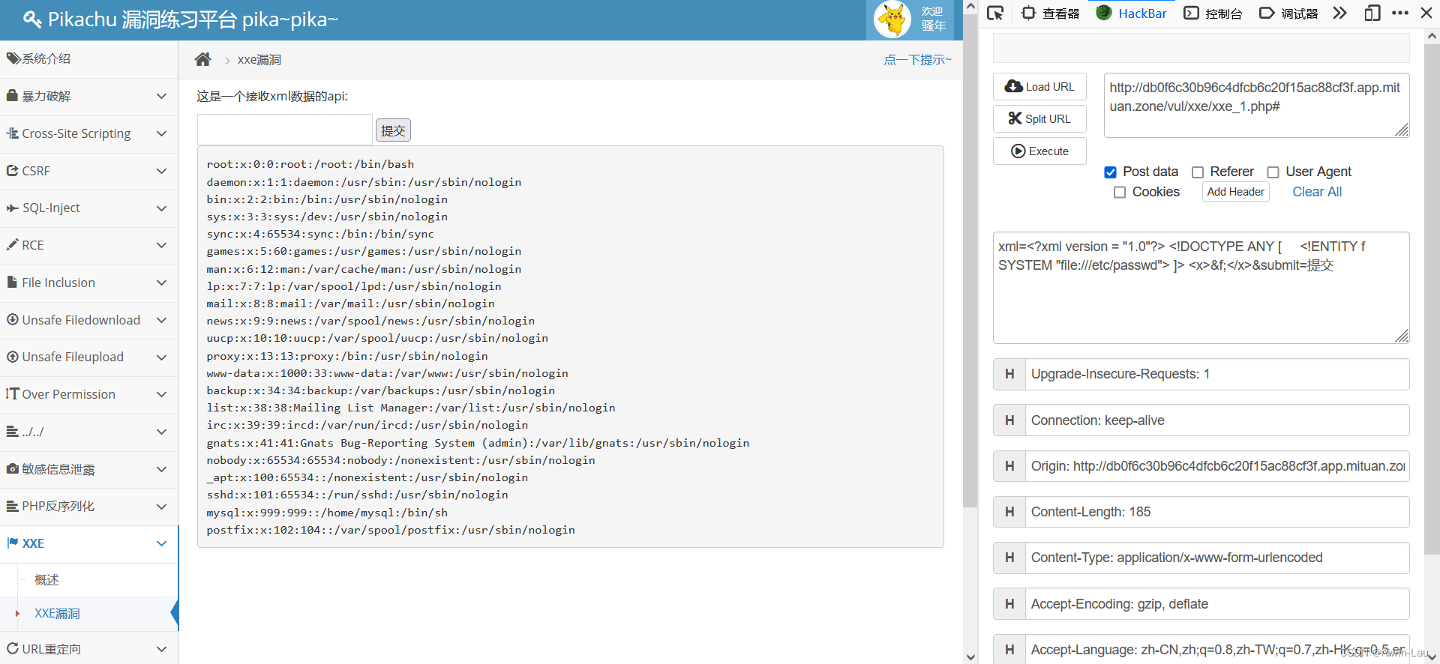
Task: Uncheck the Post data checkbox
Action: click(x=1110, y=172)
